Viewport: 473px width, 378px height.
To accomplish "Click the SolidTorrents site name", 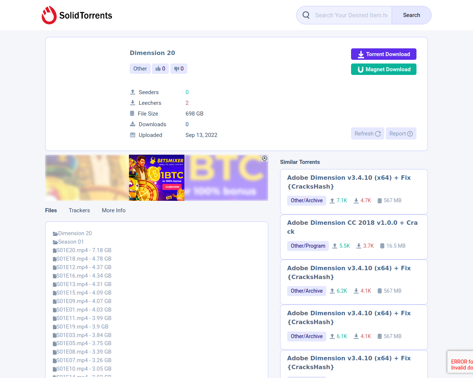I will tap(86, 16).
